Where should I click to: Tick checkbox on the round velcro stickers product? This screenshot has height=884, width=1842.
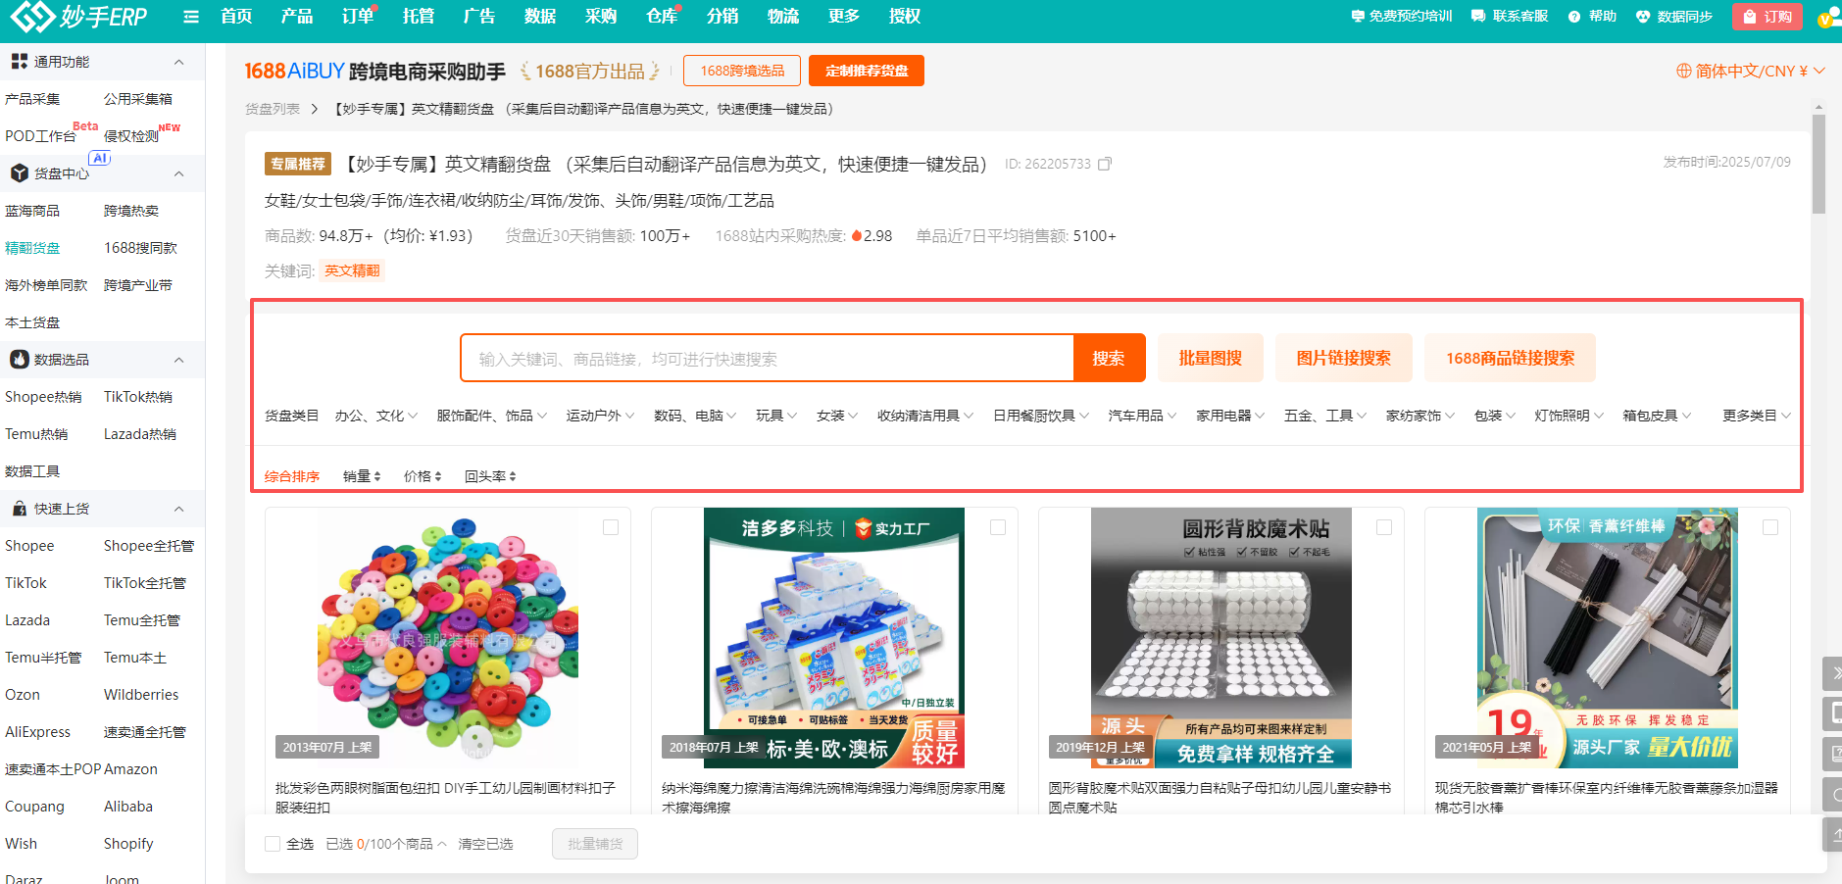pos(1384,527)
